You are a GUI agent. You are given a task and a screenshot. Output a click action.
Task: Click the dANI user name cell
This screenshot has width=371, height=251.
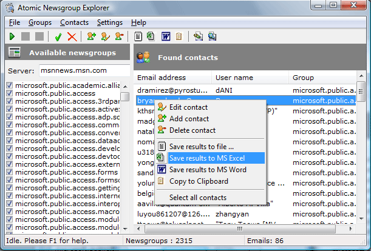click(224, 90)
